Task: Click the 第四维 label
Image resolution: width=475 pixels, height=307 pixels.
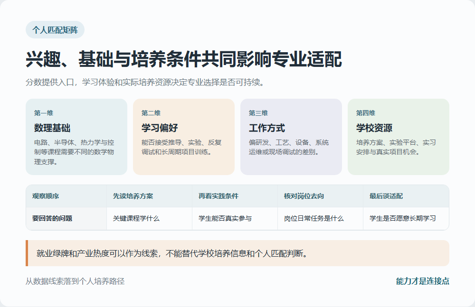Action: pos(366,113)
